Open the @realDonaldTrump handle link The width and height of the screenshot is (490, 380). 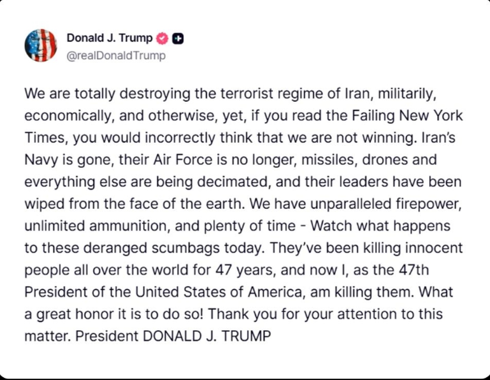[116, 55]
